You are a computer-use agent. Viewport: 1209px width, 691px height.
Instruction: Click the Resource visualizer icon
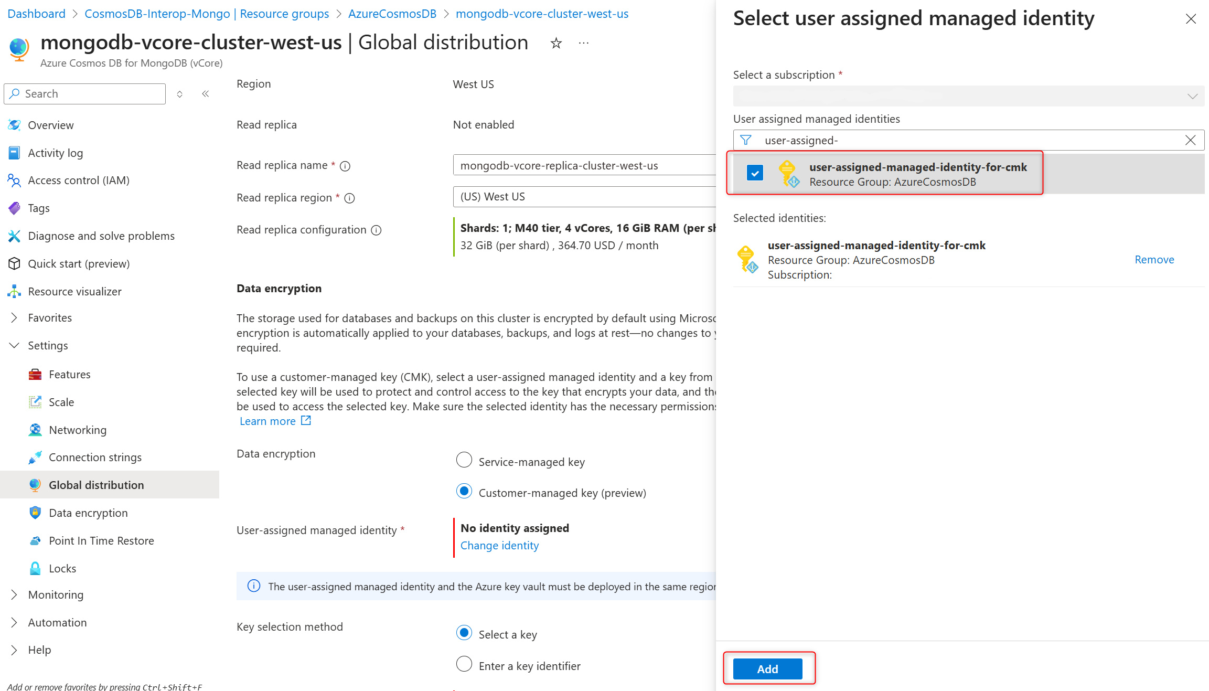pos(14,292)
